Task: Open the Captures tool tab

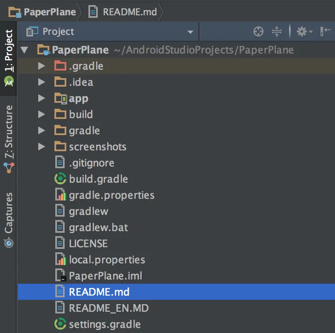Action: pyautogui.click(x=9, y=220)
